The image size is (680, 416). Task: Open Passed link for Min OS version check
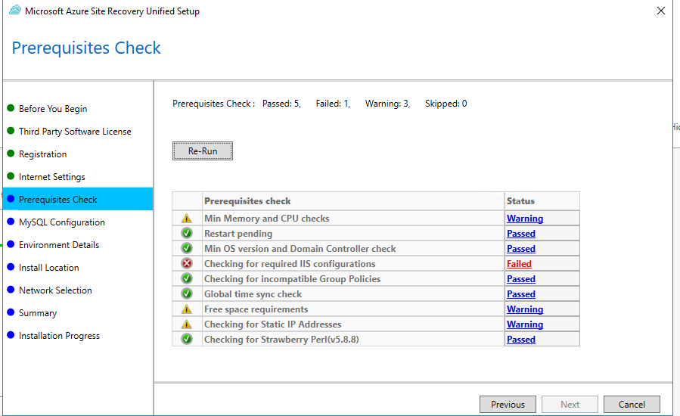[x=521, y=249]
